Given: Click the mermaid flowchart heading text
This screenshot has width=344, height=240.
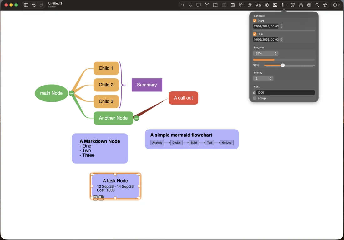Looking at the screenshot, I should (181, 135).
